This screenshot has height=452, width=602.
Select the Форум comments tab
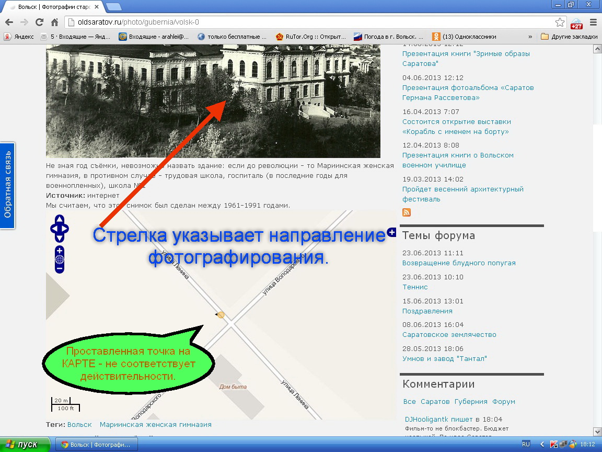pos(504,401)
